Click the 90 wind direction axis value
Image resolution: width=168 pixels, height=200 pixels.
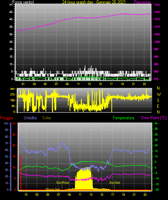coord(13,106)
